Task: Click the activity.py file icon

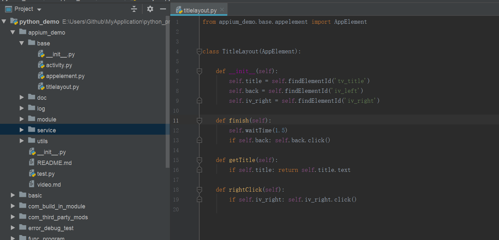Action: [x=41, y=65]
